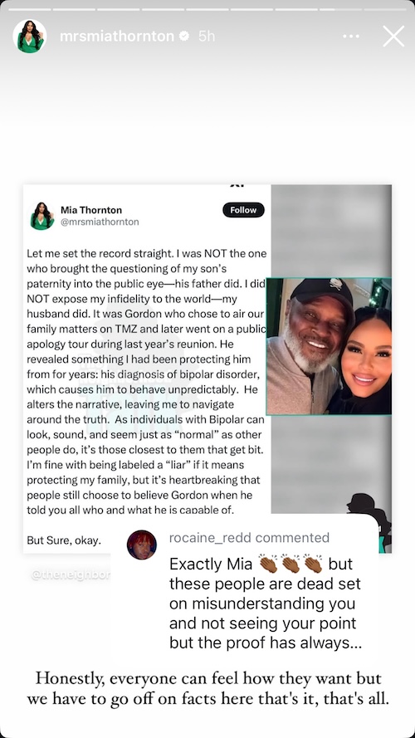This screenshot has height=738, width=415.
Task: Click the tweet body text screenshot
Action: pyautogui.click(x=147, y=382)
